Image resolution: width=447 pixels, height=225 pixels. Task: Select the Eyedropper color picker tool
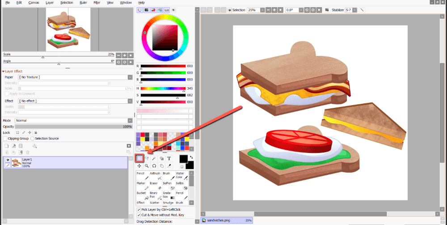(x=169, y=166)
